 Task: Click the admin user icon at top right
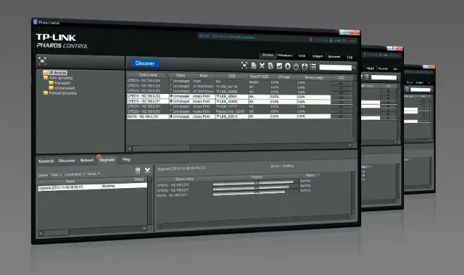tap(331, 40)
